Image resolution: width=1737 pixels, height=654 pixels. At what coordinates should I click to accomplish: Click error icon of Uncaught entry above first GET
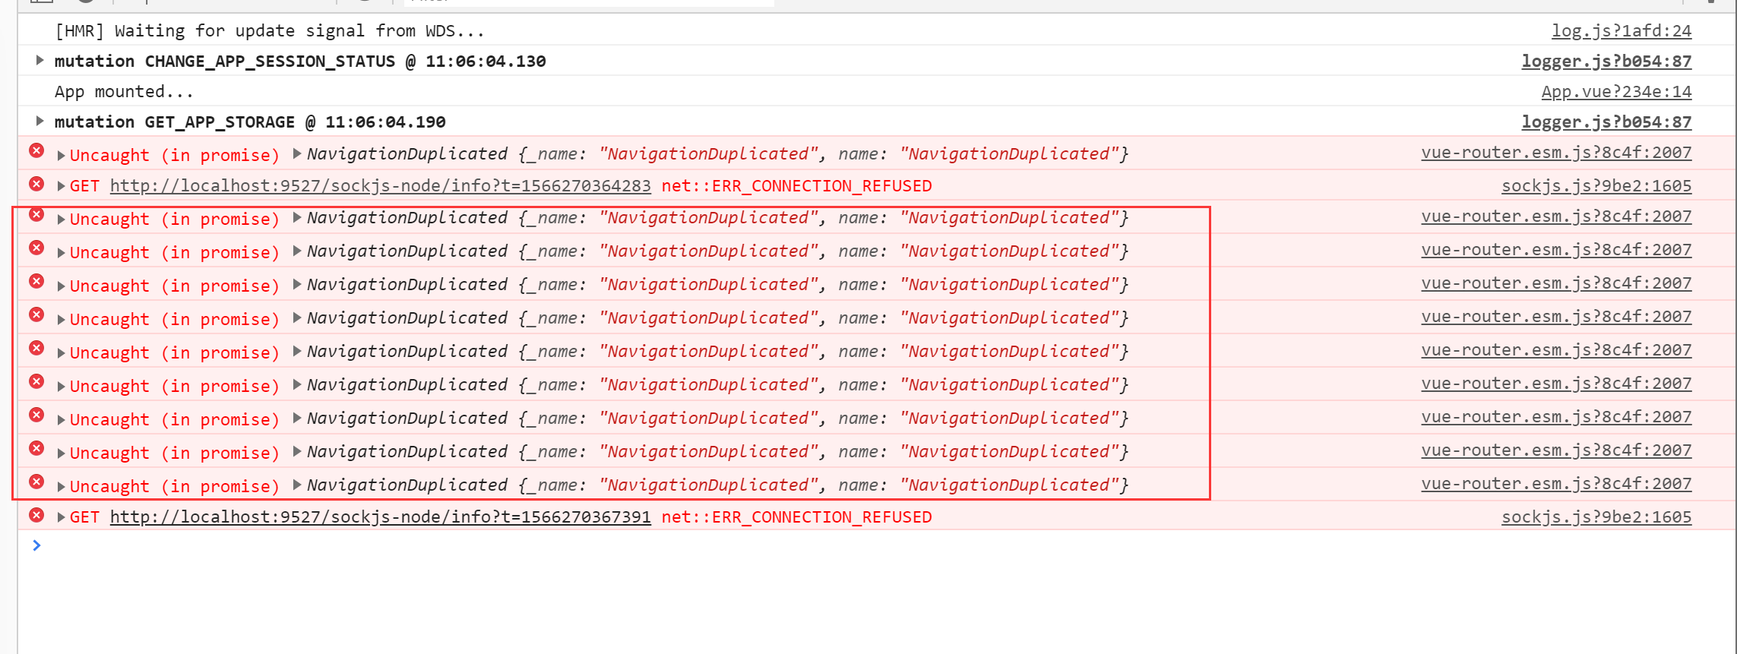[36, 150]
